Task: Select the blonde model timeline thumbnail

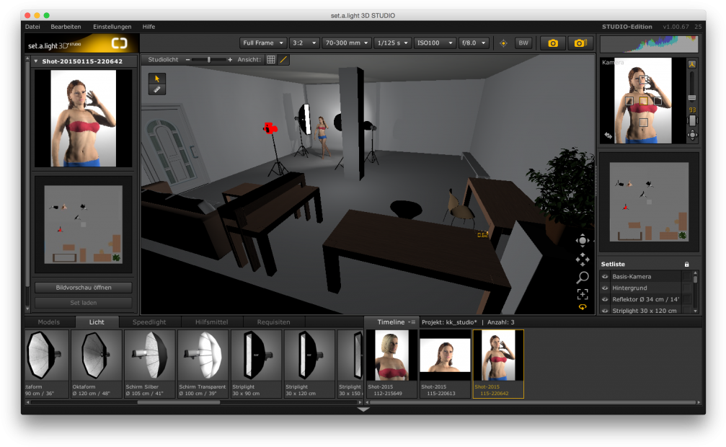Action: (392, 356)
